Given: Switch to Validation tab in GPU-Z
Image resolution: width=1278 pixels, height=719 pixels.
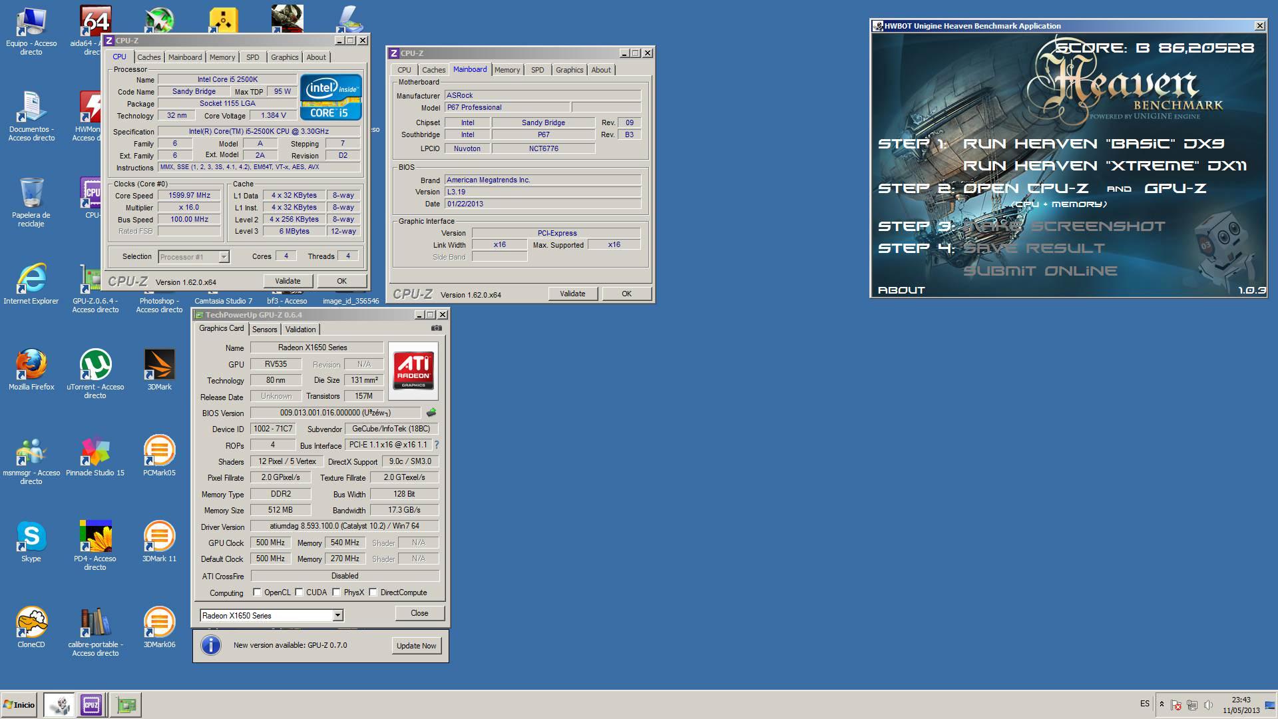Looking at the screenshot, I should [301, 330].
